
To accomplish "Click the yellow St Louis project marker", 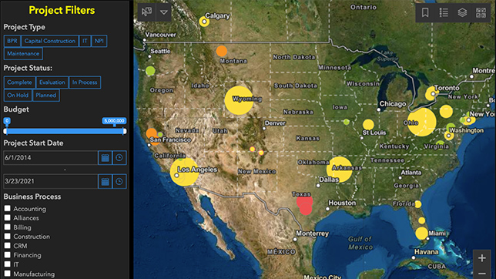I will [x=368, y=124].
